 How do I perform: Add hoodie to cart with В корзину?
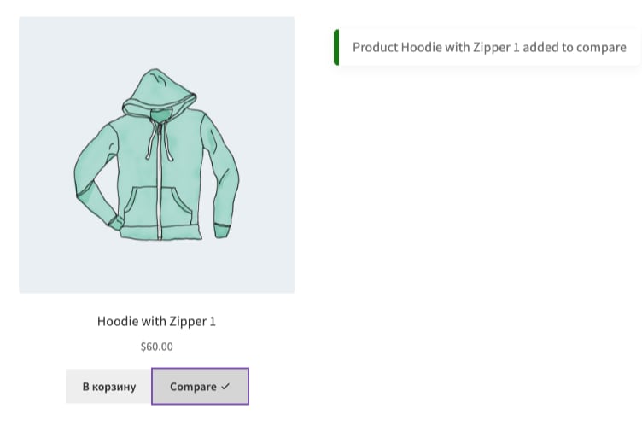[109, 386]
